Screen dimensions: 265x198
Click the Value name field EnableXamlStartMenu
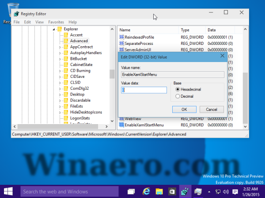coord(173,75)
